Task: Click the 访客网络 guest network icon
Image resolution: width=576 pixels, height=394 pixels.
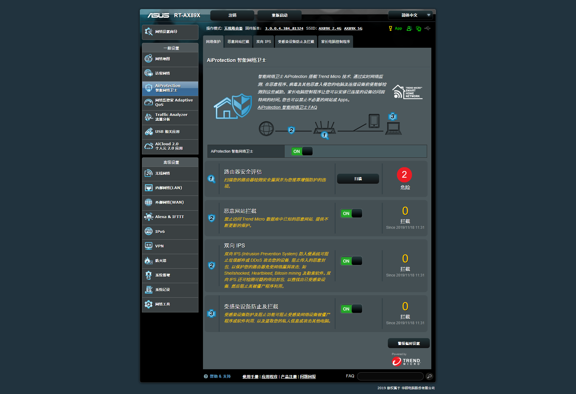Action: pos(148,73)
